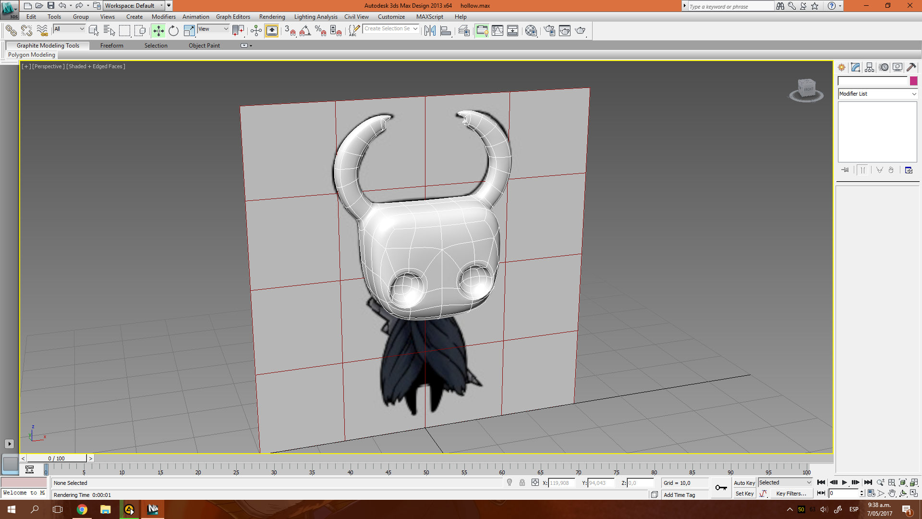Switch to the Object Paint tab

tap(204, 46)
